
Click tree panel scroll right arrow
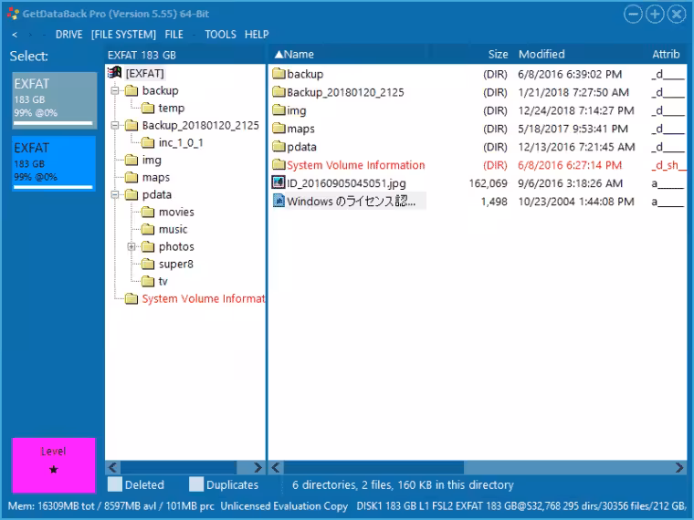(258, 467)
